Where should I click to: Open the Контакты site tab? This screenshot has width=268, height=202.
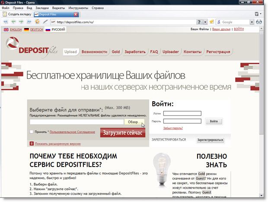(192, 52)
